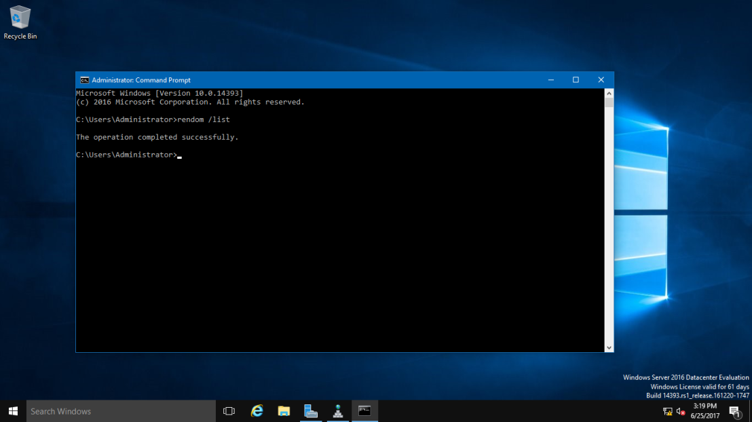Screen dimensions: 752x422
Task: Click the network status tray icon
Action: pyautogui.click(x=668, y=411)
